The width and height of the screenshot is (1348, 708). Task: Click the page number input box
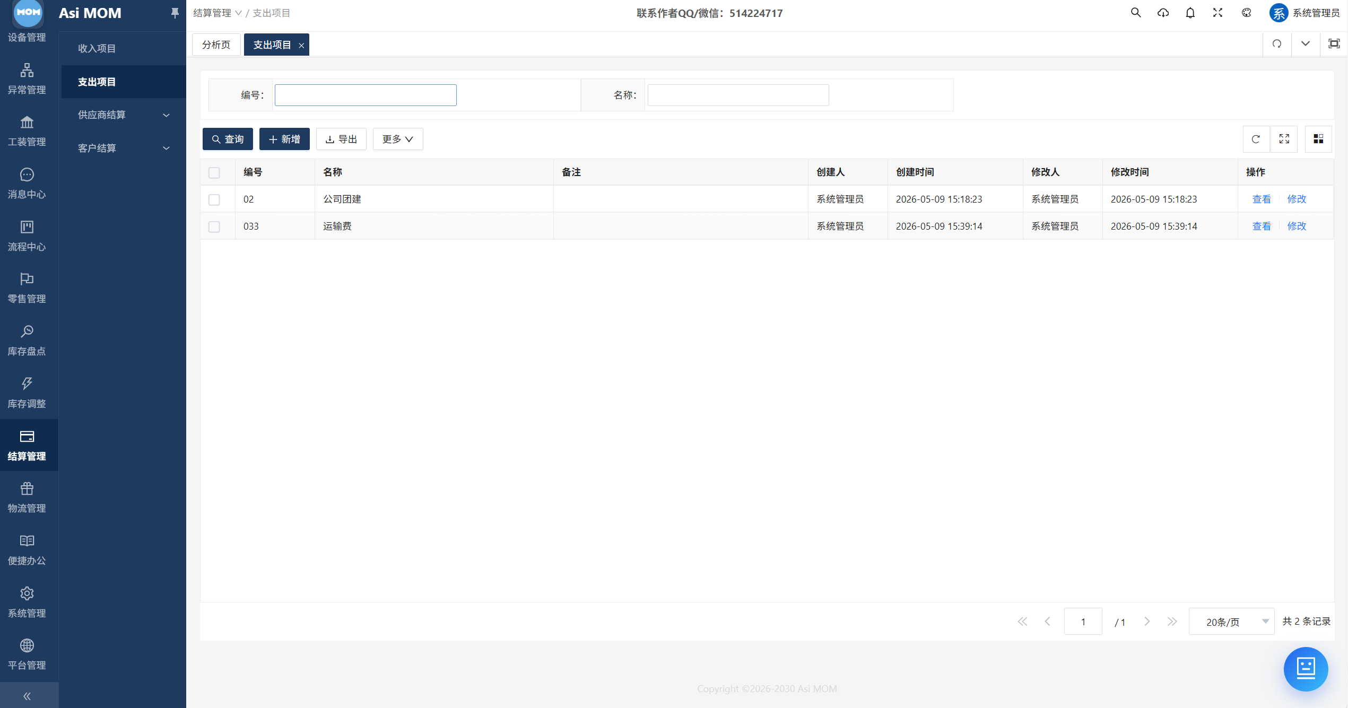click(x=1083, y=622)
